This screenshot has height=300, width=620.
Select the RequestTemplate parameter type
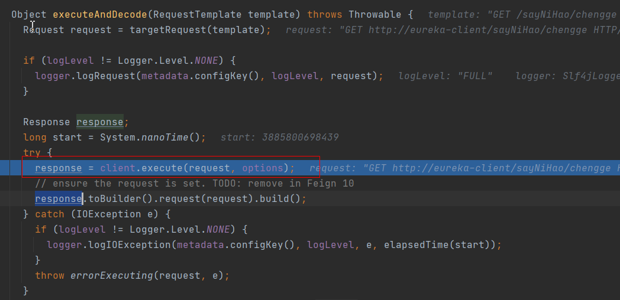coord(198,15)
